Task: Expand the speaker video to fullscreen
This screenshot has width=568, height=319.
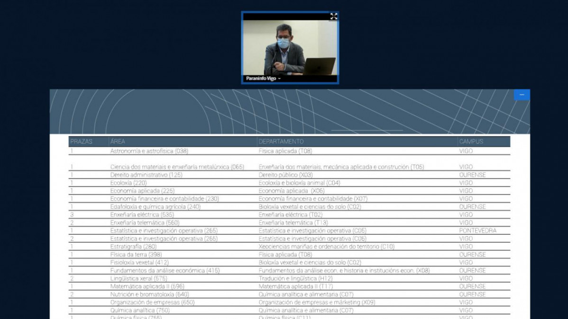Action: click(334, 17)
